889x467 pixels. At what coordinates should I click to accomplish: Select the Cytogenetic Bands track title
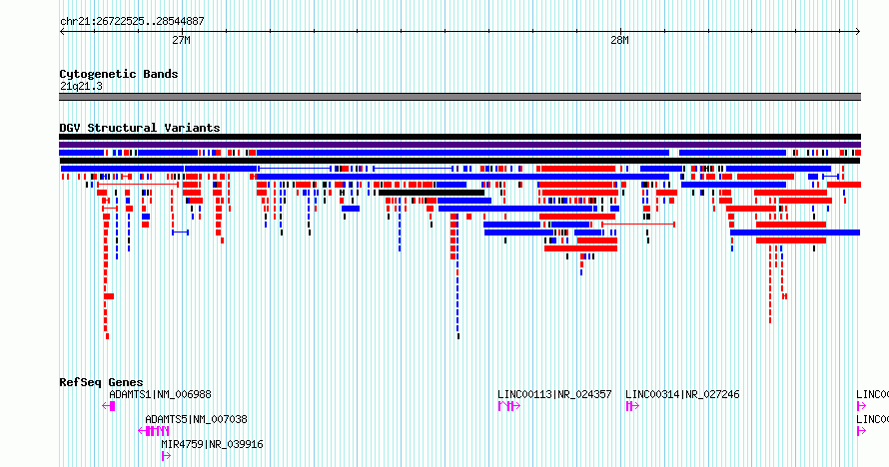[119, 74]
